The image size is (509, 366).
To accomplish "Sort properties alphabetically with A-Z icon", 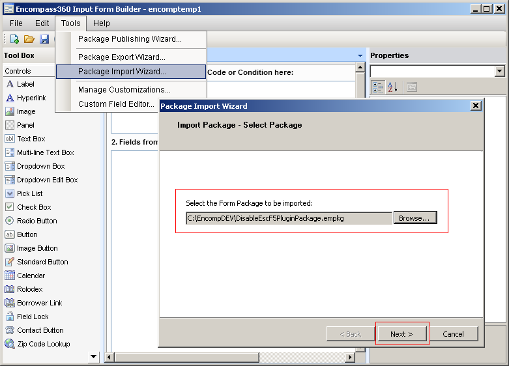I will click(393, 87).
